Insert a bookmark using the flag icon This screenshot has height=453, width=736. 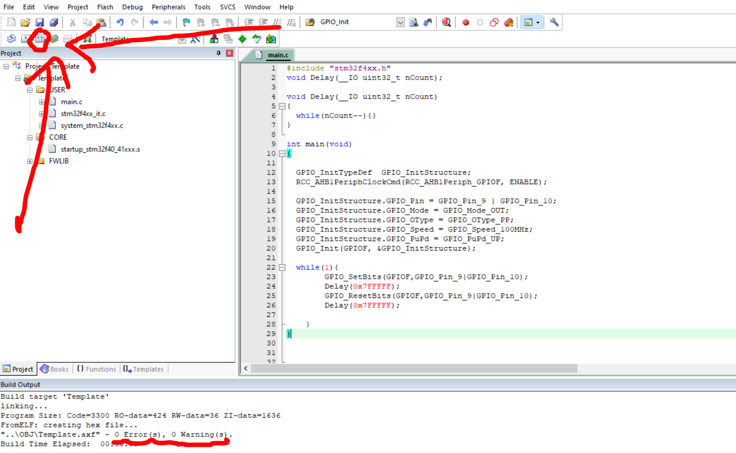(186, 22)
